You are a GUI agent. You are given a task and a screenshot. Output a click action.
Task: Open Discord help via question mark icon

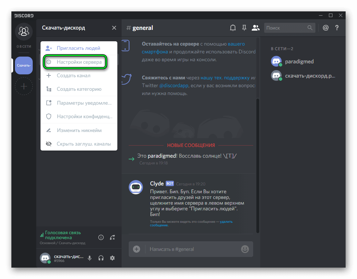[337, 27]
